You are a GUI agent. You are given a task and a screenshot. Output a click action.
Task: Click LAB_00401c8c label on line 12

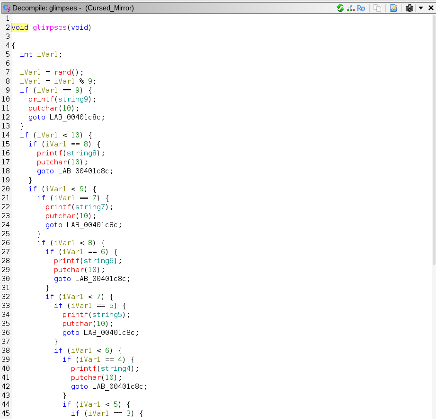click(75, 117)
